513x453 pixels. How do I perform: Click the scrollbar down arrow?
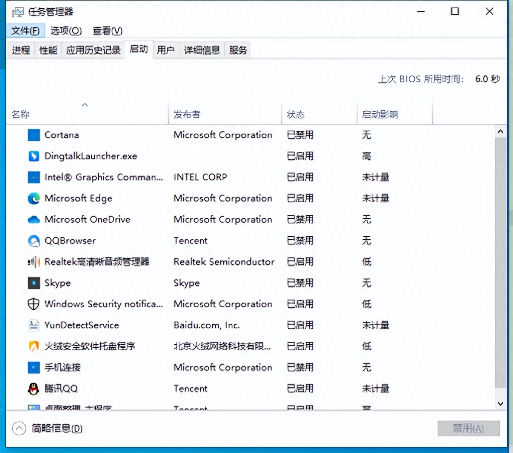click(501, 404)
